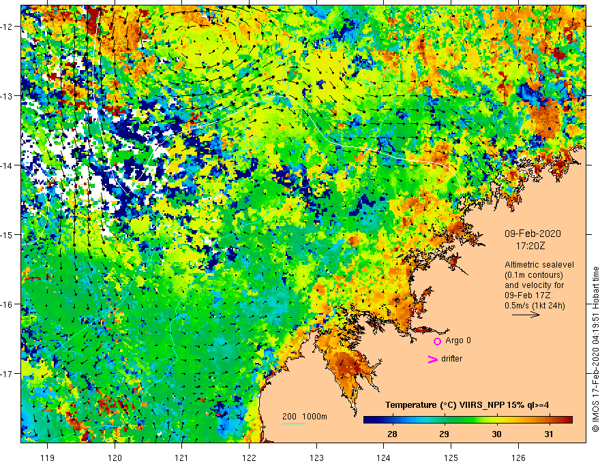Click the cyan isobath legend line
The image size is (600, 463).
click(294, 424)
